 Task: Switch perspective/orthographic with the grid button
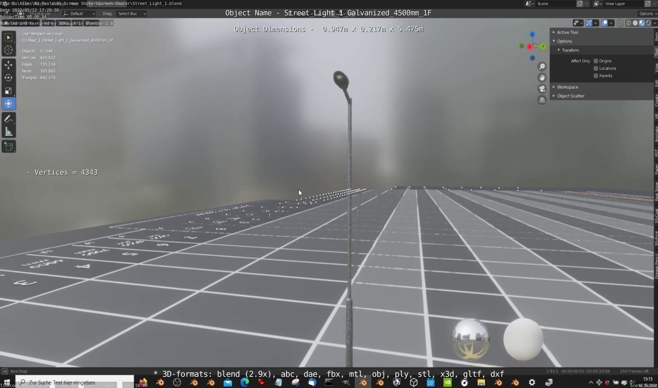tap(542, 100)
